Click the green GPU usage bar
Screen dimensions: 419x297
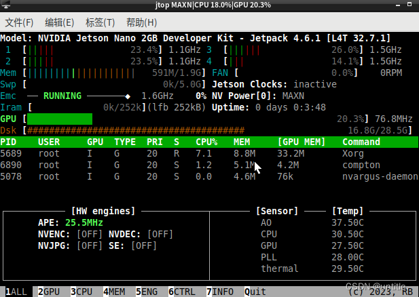tap(60, 119)
